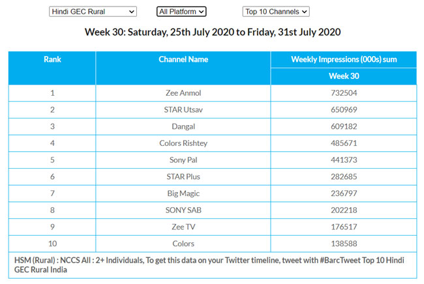
Task: Click the Colors Rishtey channel cell
Action: (x=183, y=143)
